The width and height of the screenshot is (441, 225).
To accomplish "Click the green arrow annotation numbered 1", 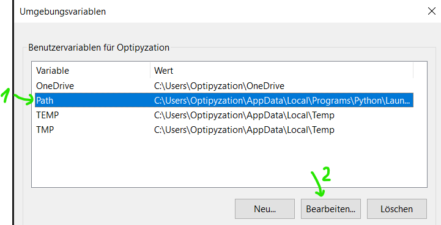I will tap(18, 98).
